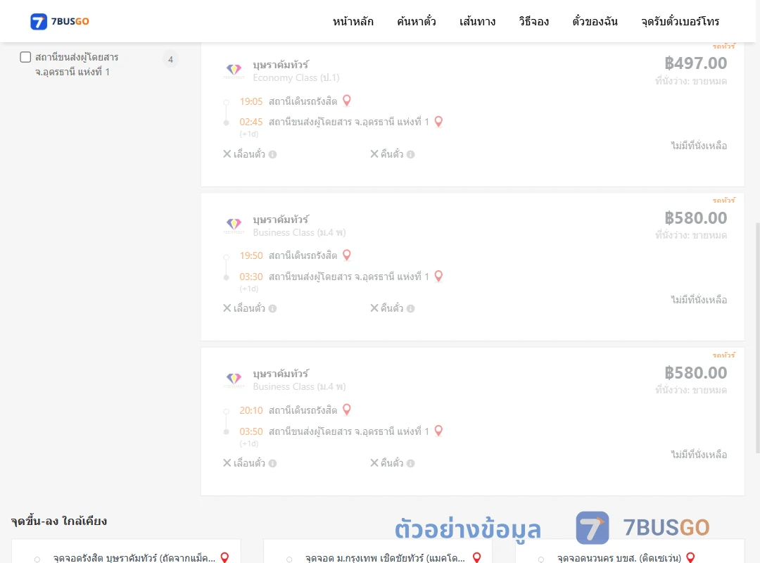Image resolution: width=760 pixels, height=563 pixels.
Task: Click map pin for จุดจอด ม.กรุงเทพ เชิดชัยทัวร์
Action: pyautogui.click(x=477, y=557)
